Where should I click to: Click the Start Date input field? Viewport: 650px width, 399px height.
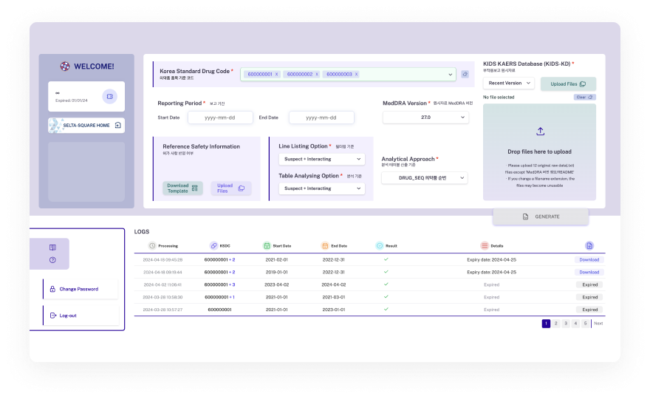(x=220, y=117)
